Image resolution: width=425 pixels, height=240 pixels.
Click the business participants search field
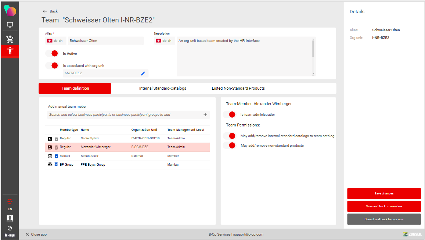(125, 115)
